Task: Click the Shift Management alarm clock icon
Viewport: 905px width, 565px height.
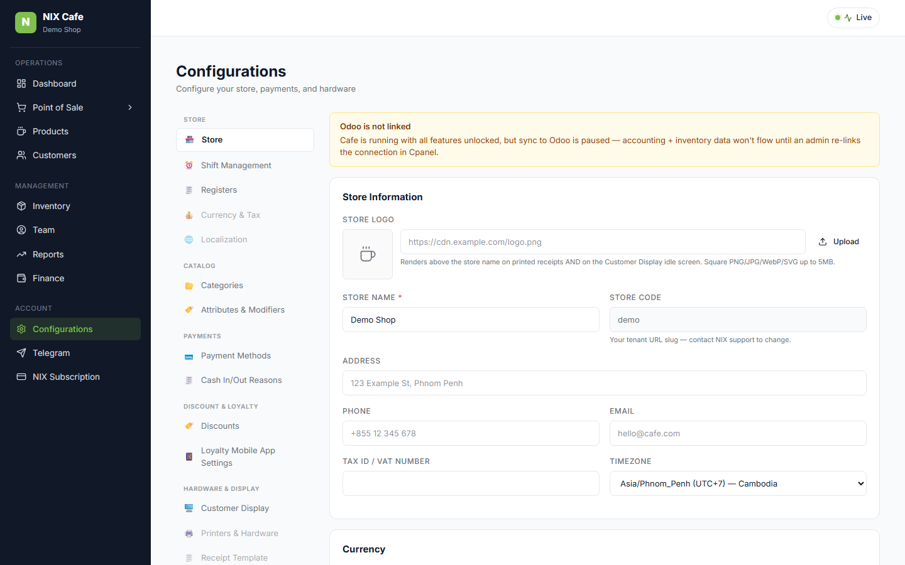Action: click(189, 165)
